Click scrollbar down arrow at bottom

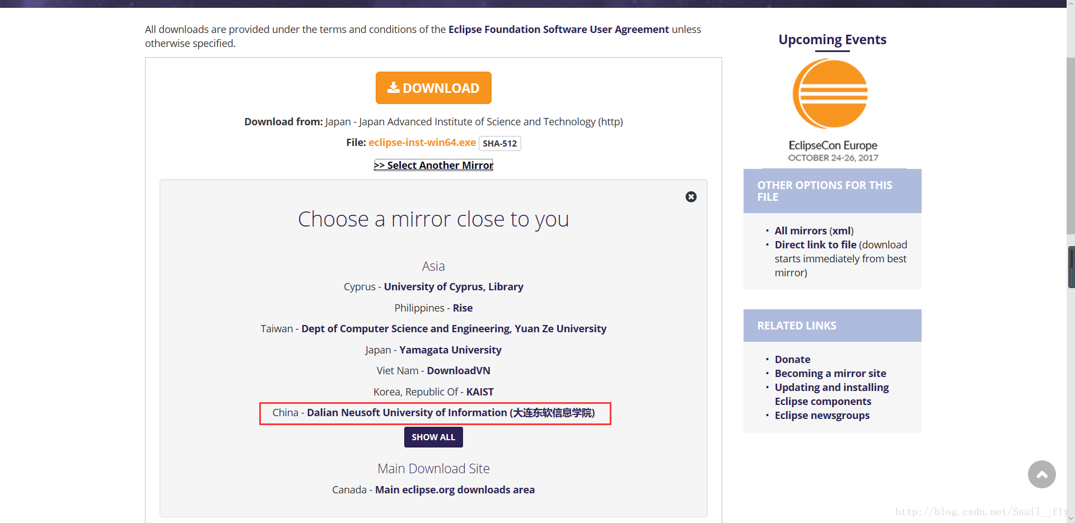[1071, 519]
